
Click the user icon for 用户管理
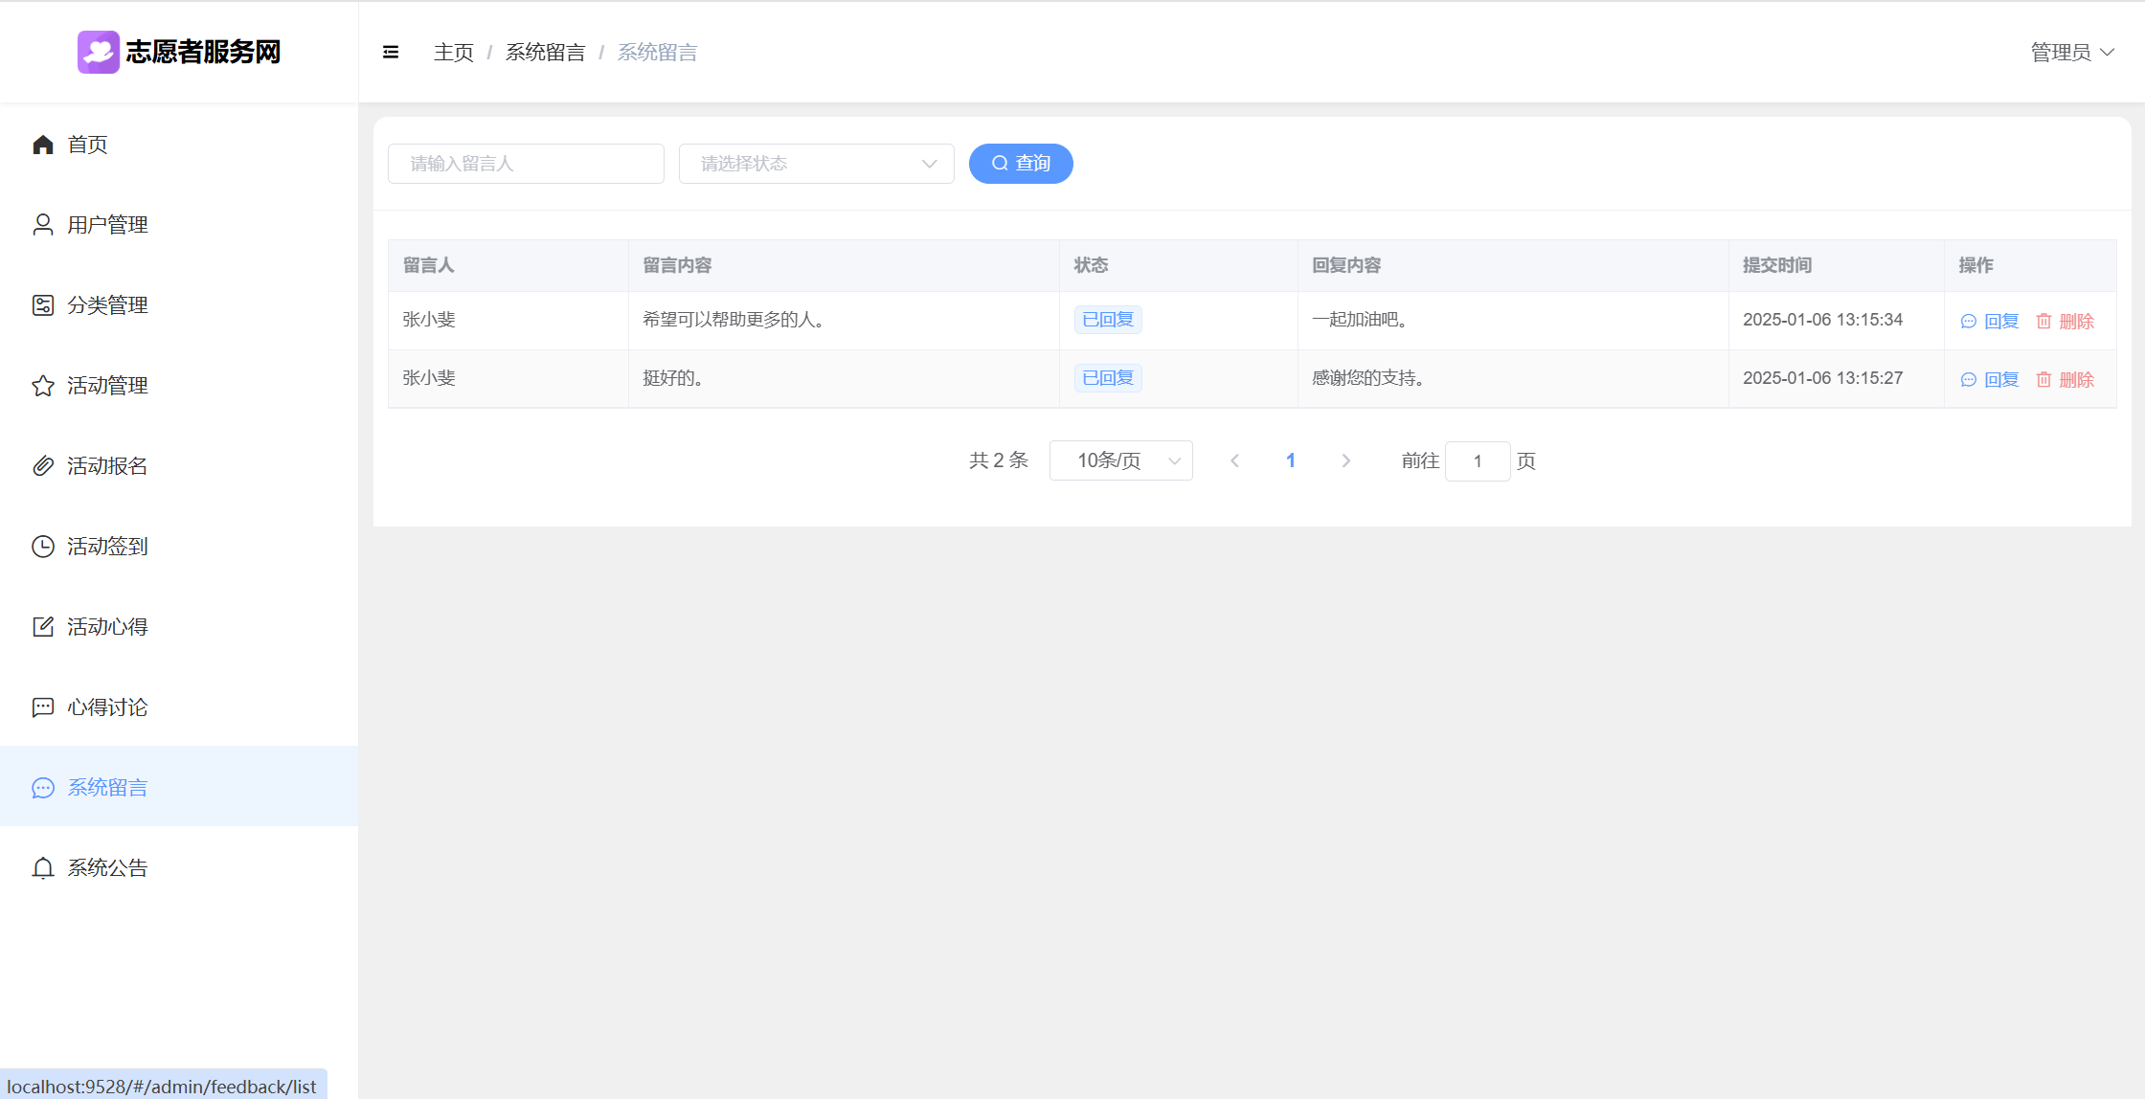tap(43, 225)
